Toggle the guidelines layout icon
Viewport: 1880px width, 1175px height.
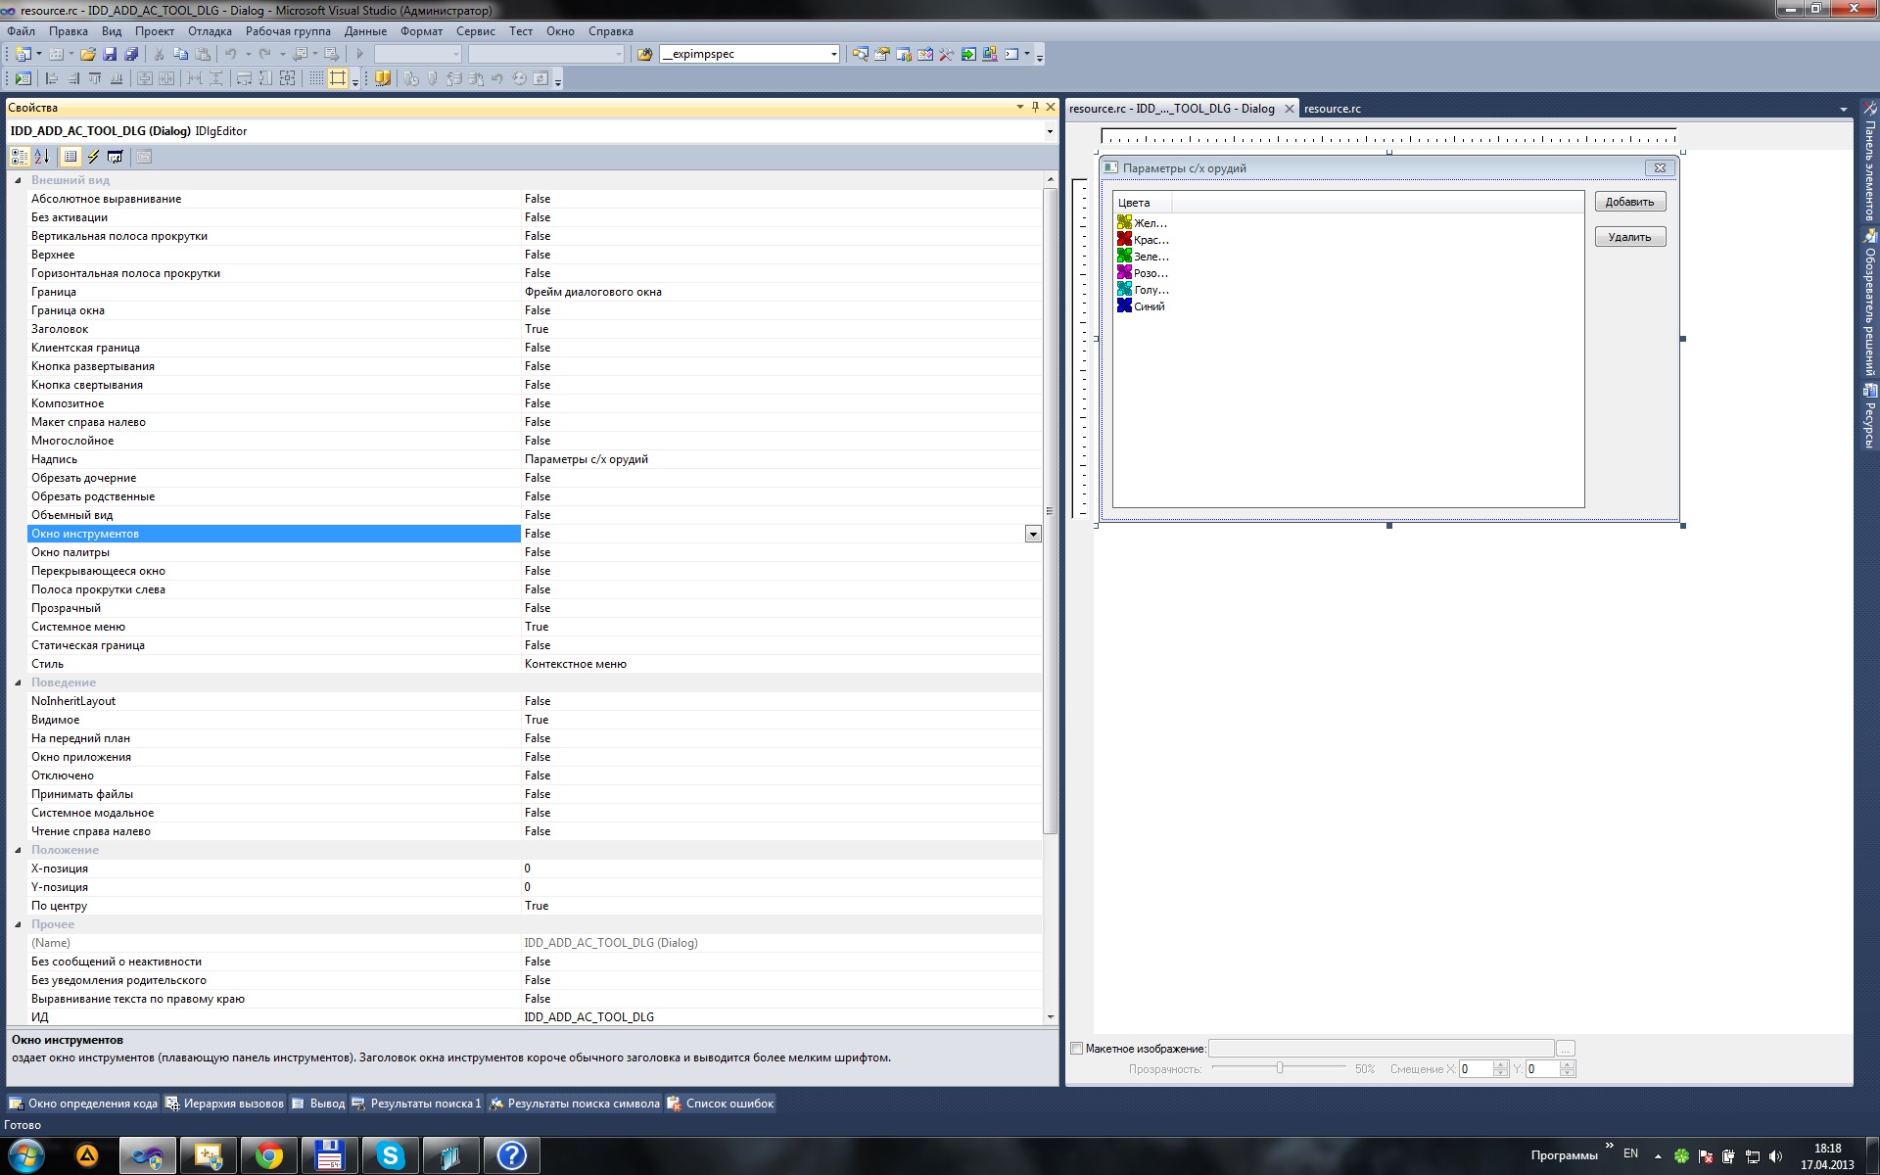pos(338,78)
